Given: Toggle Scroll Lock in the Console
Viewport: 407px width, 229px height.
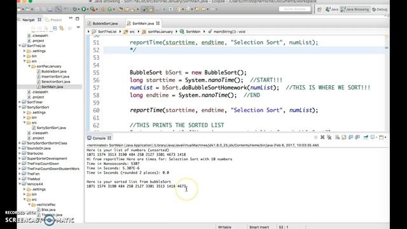Looking at the screenshot, I should (343, 137).
